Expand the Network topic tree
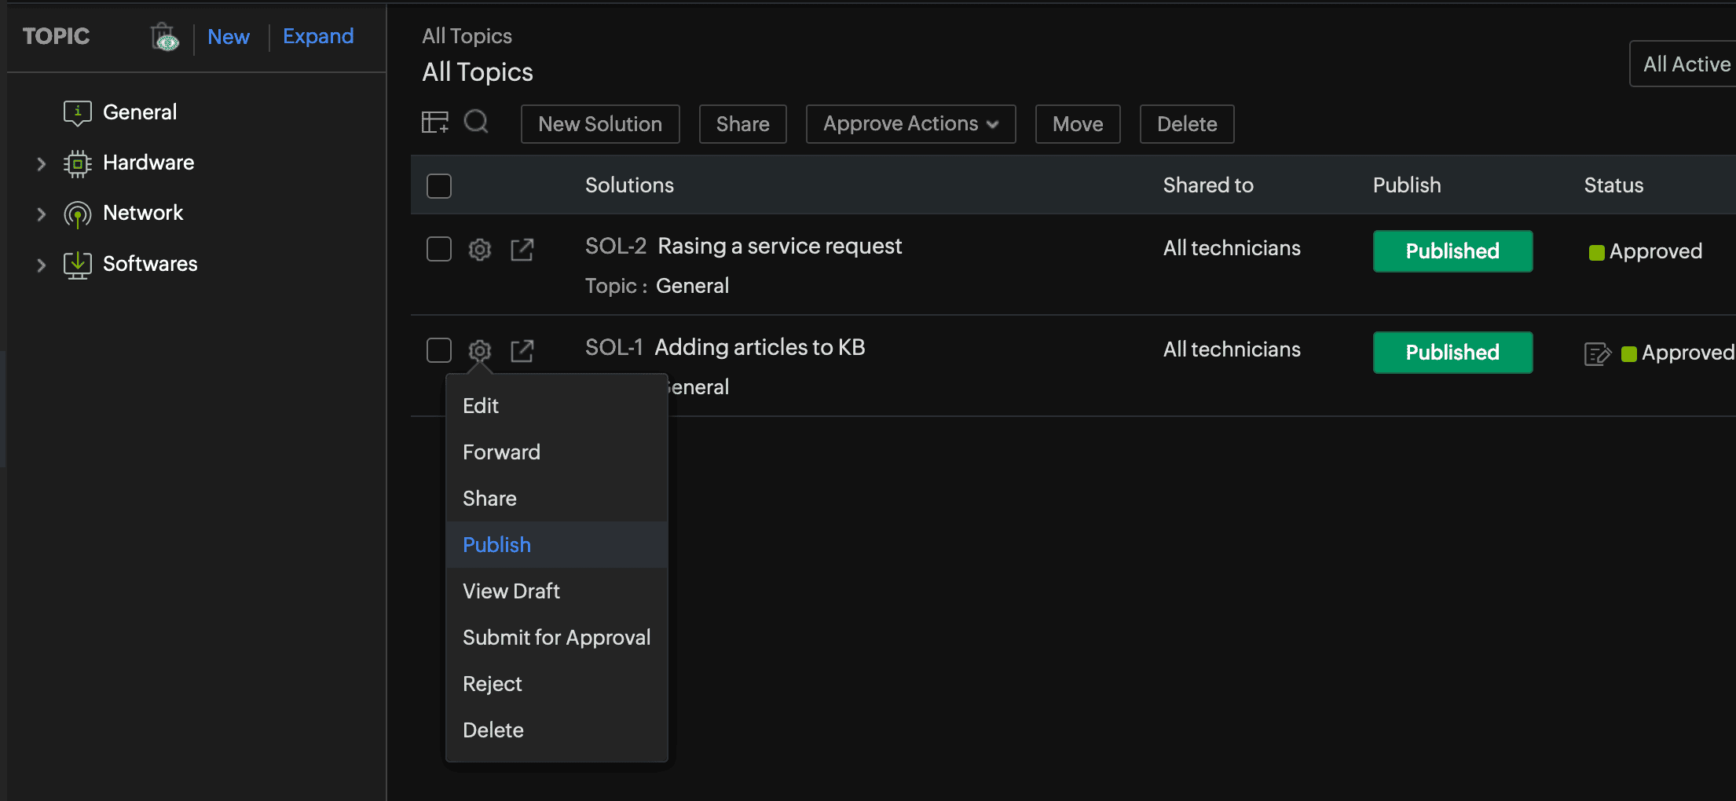Screen dimensions: 1736x801 pos(41,214)
